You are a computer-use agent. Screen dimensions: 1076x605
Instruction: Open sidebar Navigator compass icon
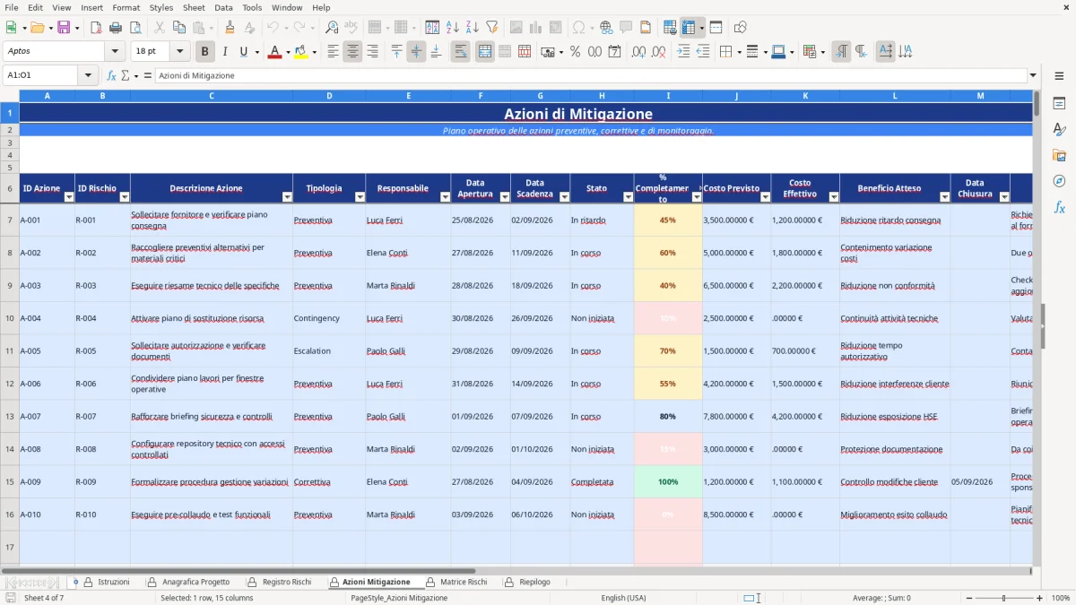[x=1059, y=181]
